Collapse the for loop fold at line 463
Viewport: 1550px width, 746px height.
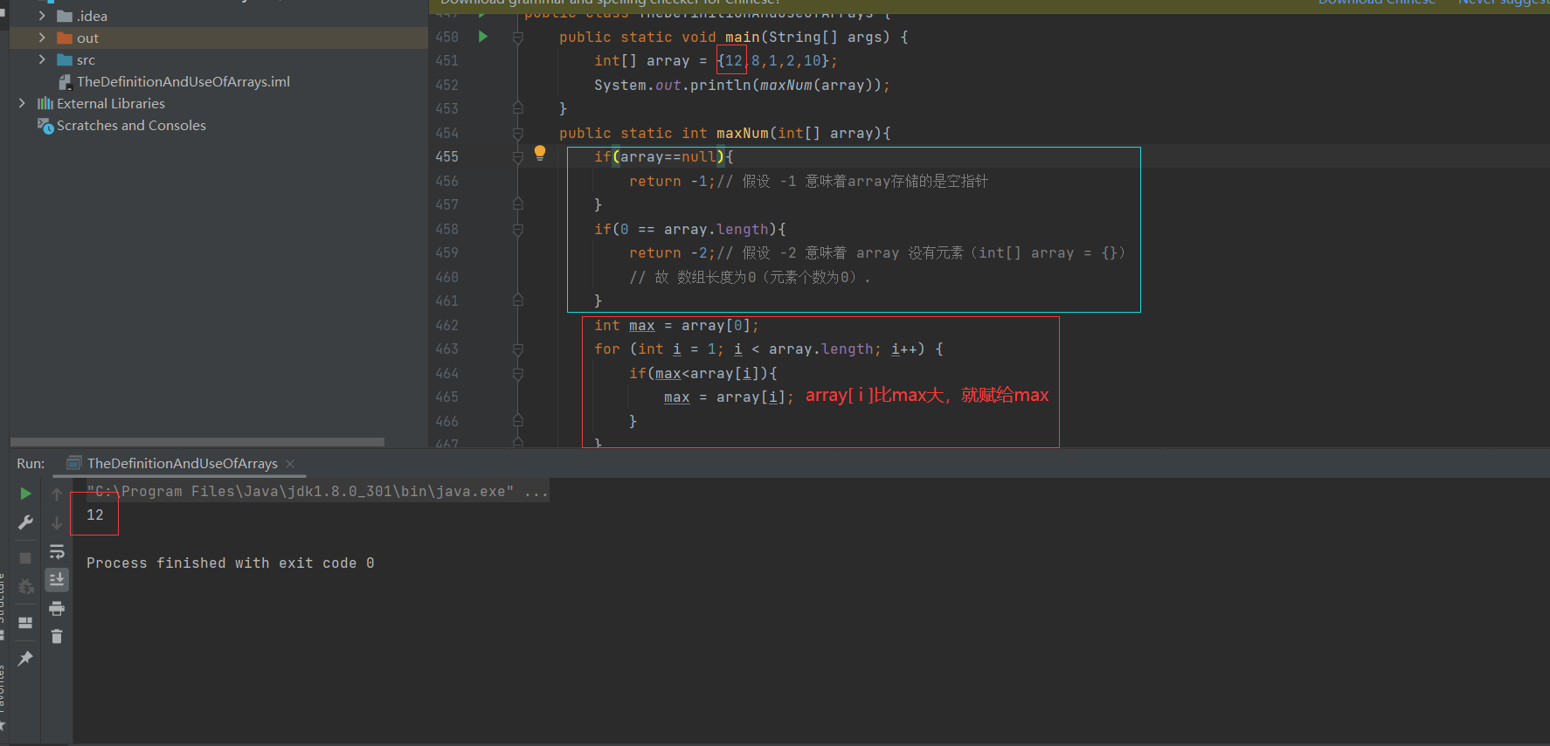(517, 349)
